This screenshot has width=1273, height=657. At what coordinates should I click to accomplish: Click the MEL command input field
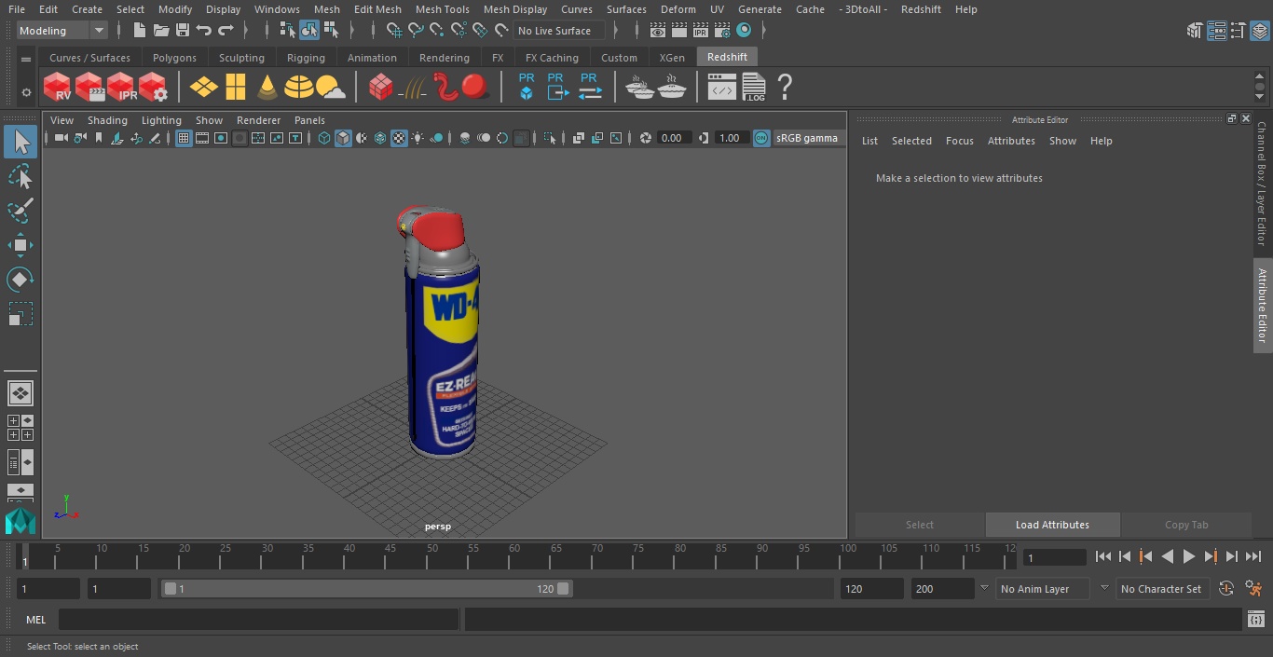click(258, 620)
